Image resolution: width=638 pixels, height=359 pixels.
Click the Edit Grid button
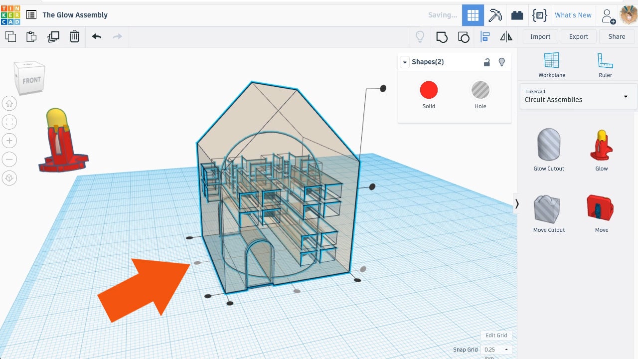coord(496,336)
